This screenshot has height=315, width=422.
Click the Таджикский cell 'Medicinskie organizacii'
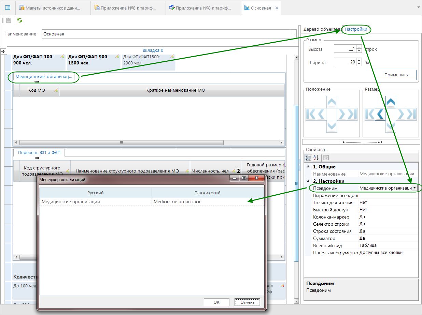click(x=207, y=202)
